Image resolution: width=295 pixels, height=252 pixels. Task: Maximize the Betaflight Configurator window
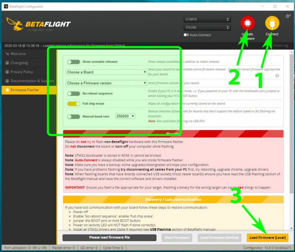coord(275,6)
